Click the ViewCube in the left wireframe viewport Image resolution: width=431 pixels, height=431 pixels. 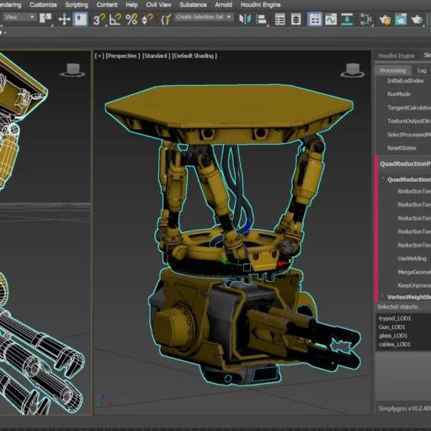coord(72,70)
